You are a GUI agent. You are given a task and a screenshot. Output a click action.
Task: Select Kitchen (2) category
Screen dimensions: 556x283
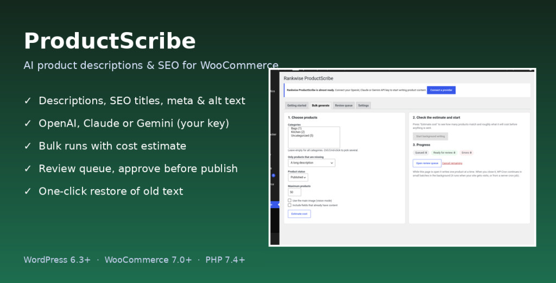(x=298, y=132)
